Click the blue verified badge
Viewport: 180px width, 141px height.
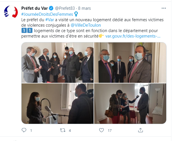coord(51,8)
